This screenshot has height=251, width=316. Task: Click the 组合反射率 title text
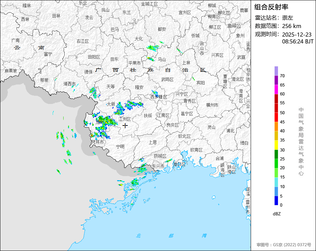pyautogui.click(x=267, y=7)
